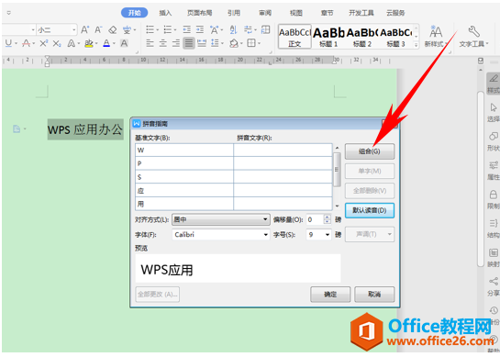Open the 形状 sidebar panel
The width and height of the screenshot is (500, 357).
click(x=493, y=141)
